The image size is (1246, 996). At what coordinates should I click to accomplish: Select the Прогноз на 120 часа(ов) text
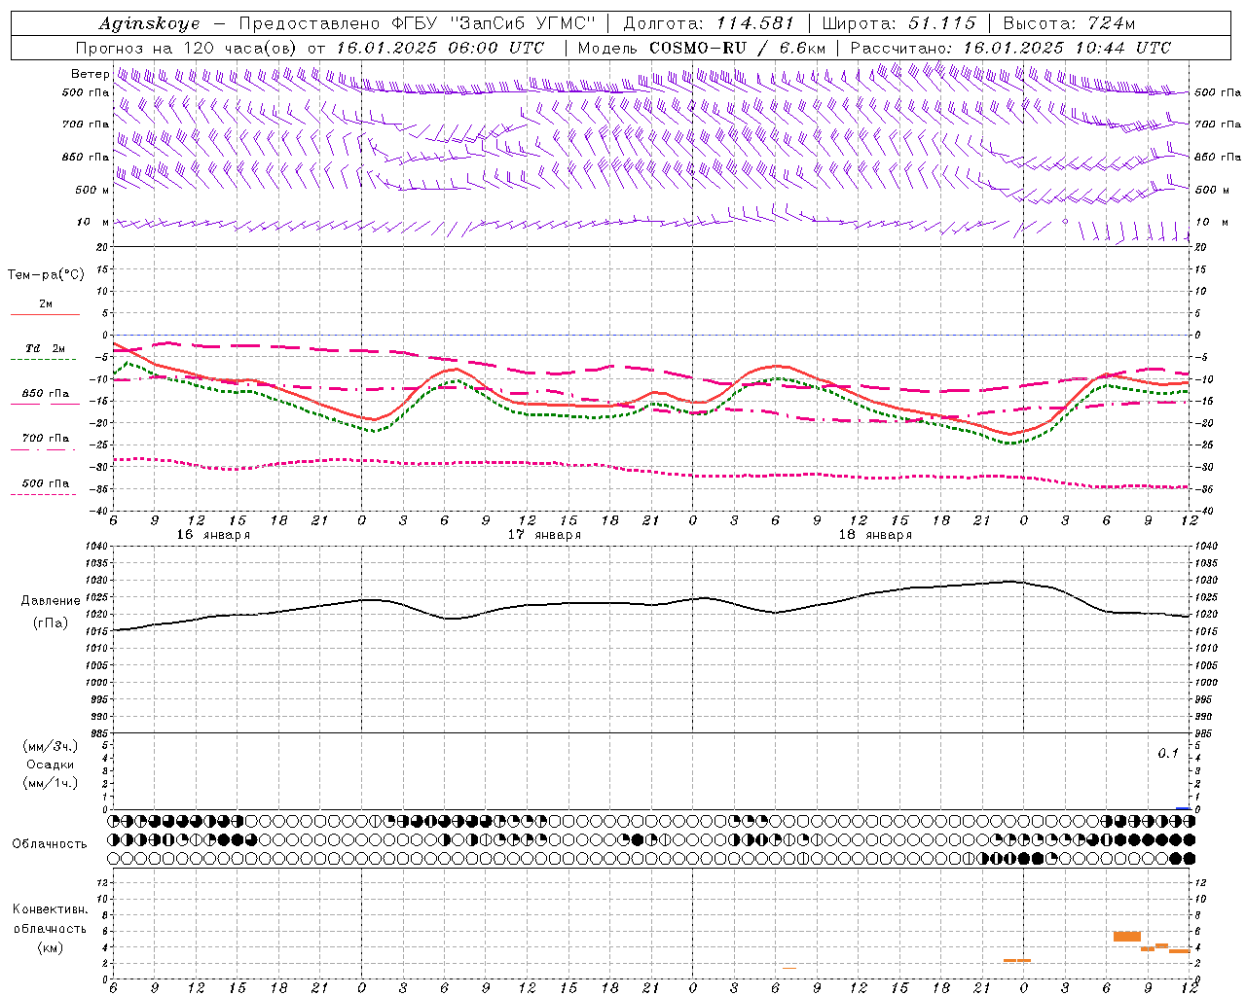pos(188,48)
